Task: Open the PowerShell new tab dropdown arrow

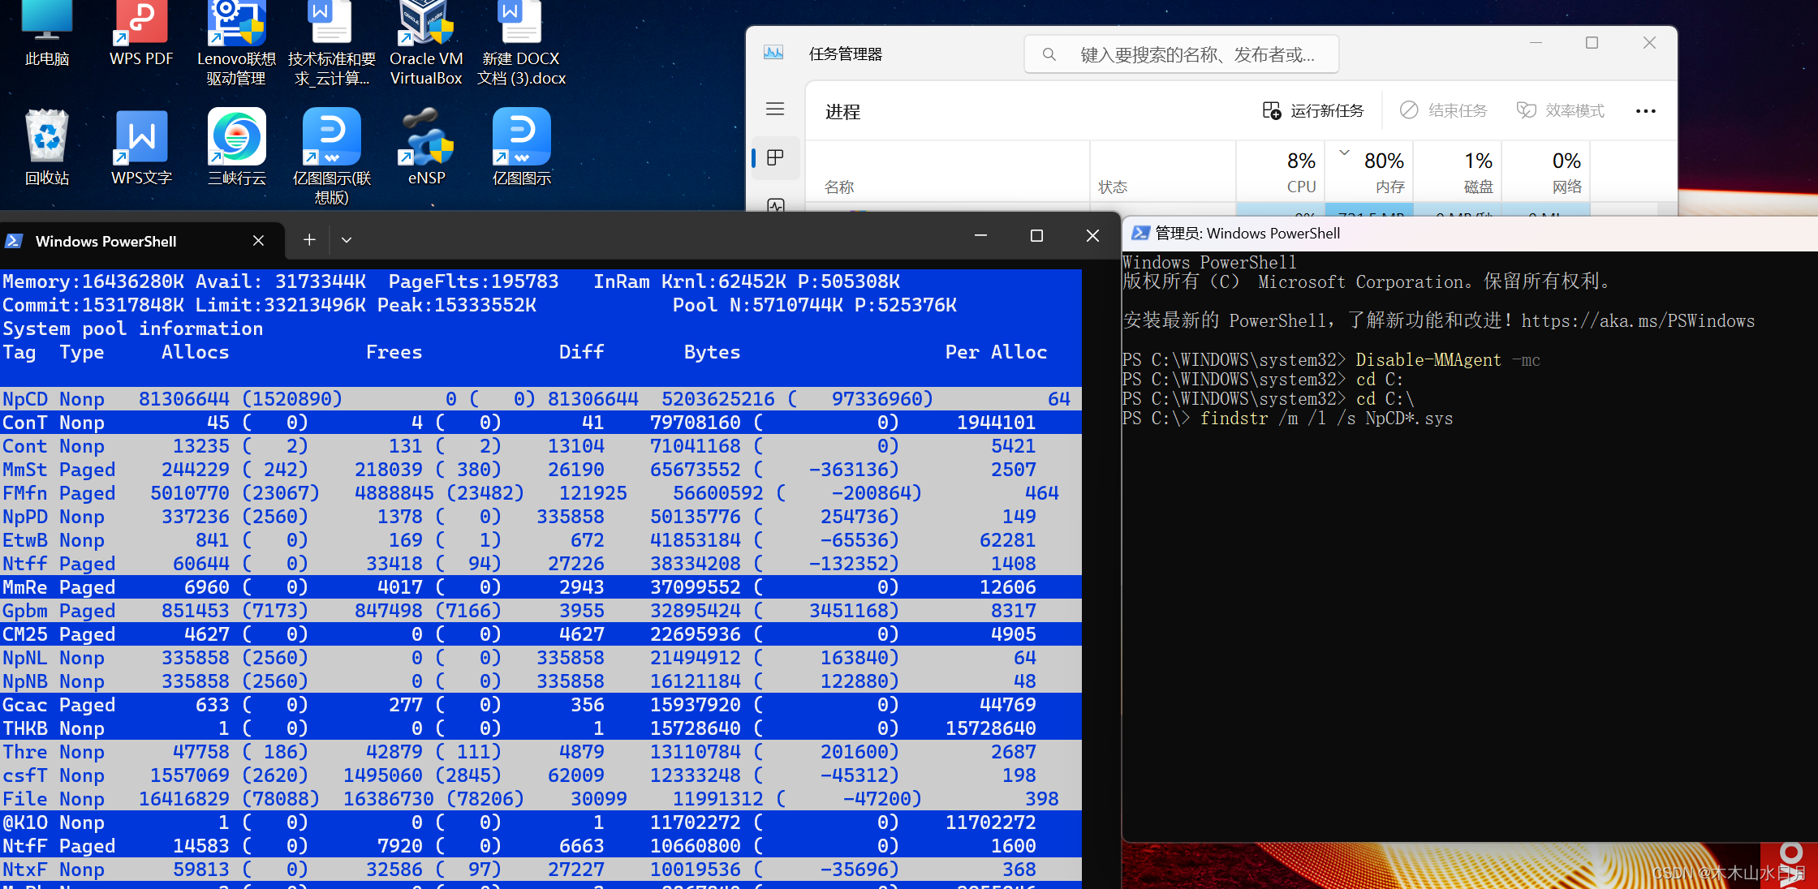Action: [x=347, y=240]
